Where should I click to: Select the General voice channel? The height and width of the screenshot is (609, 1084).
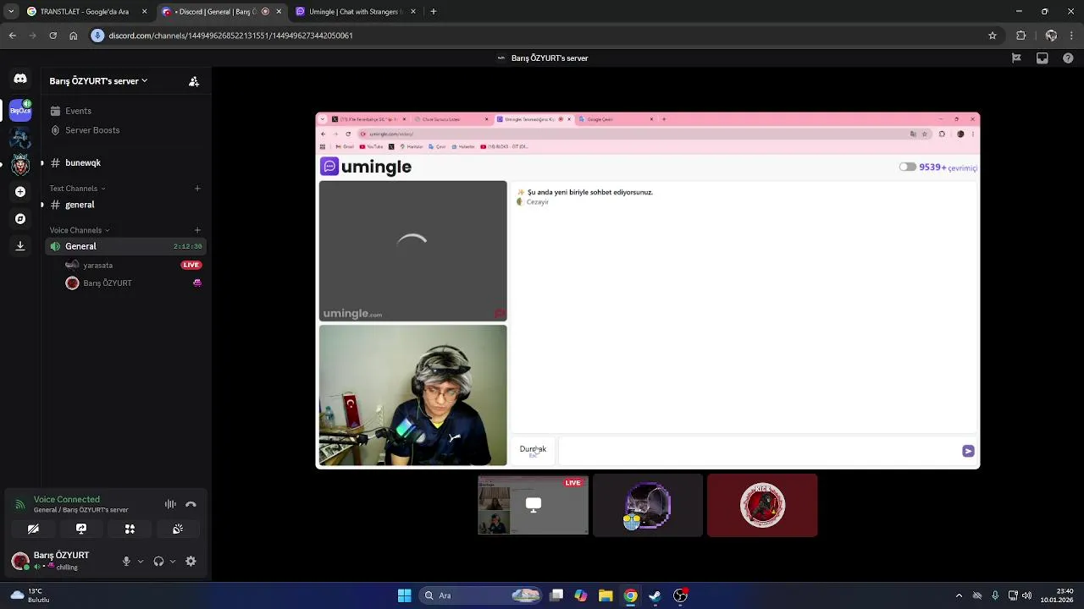[125, 246]
